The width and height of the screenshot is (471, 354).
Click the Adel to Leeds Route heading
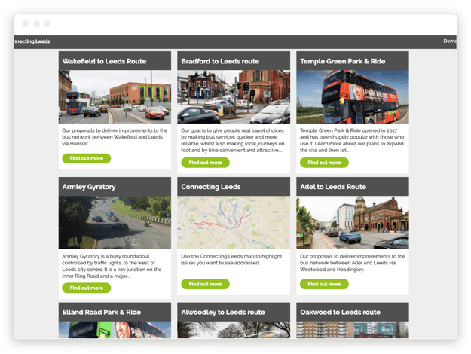pyautogui.click(x=333, y=187)
